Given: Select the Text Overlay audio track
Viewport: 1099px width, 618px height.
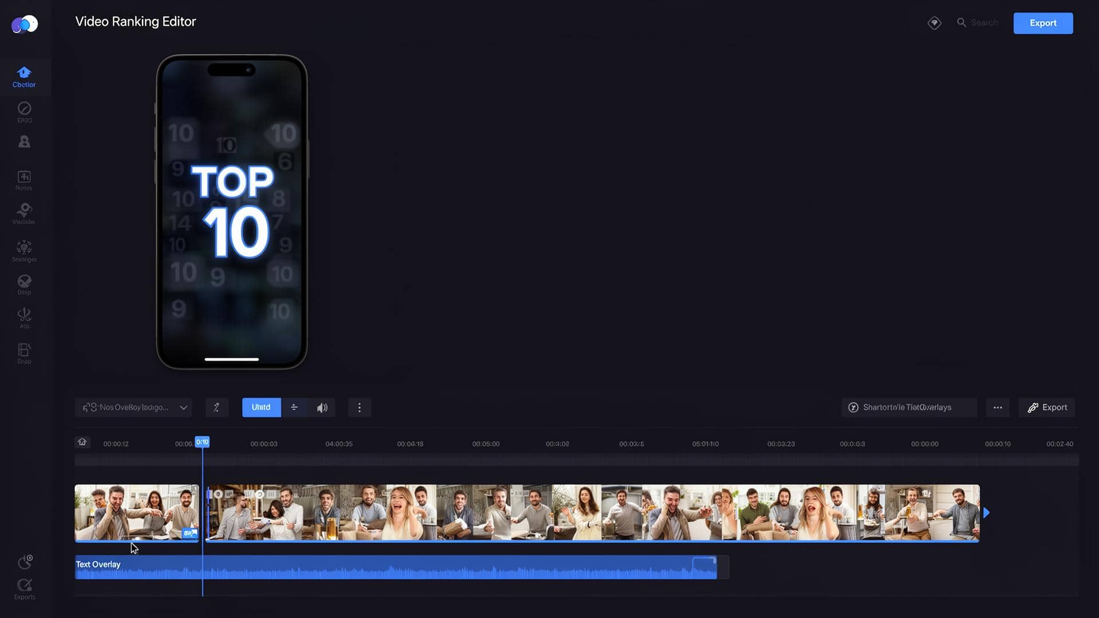Looking at the screenshot, I should [395, 568].
